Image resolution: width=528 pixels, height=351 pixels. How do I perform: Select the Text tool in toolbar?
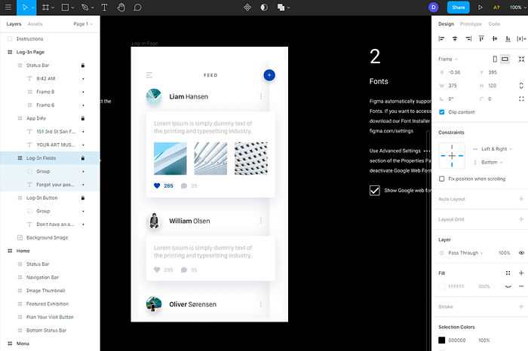[x=104, y=8]
